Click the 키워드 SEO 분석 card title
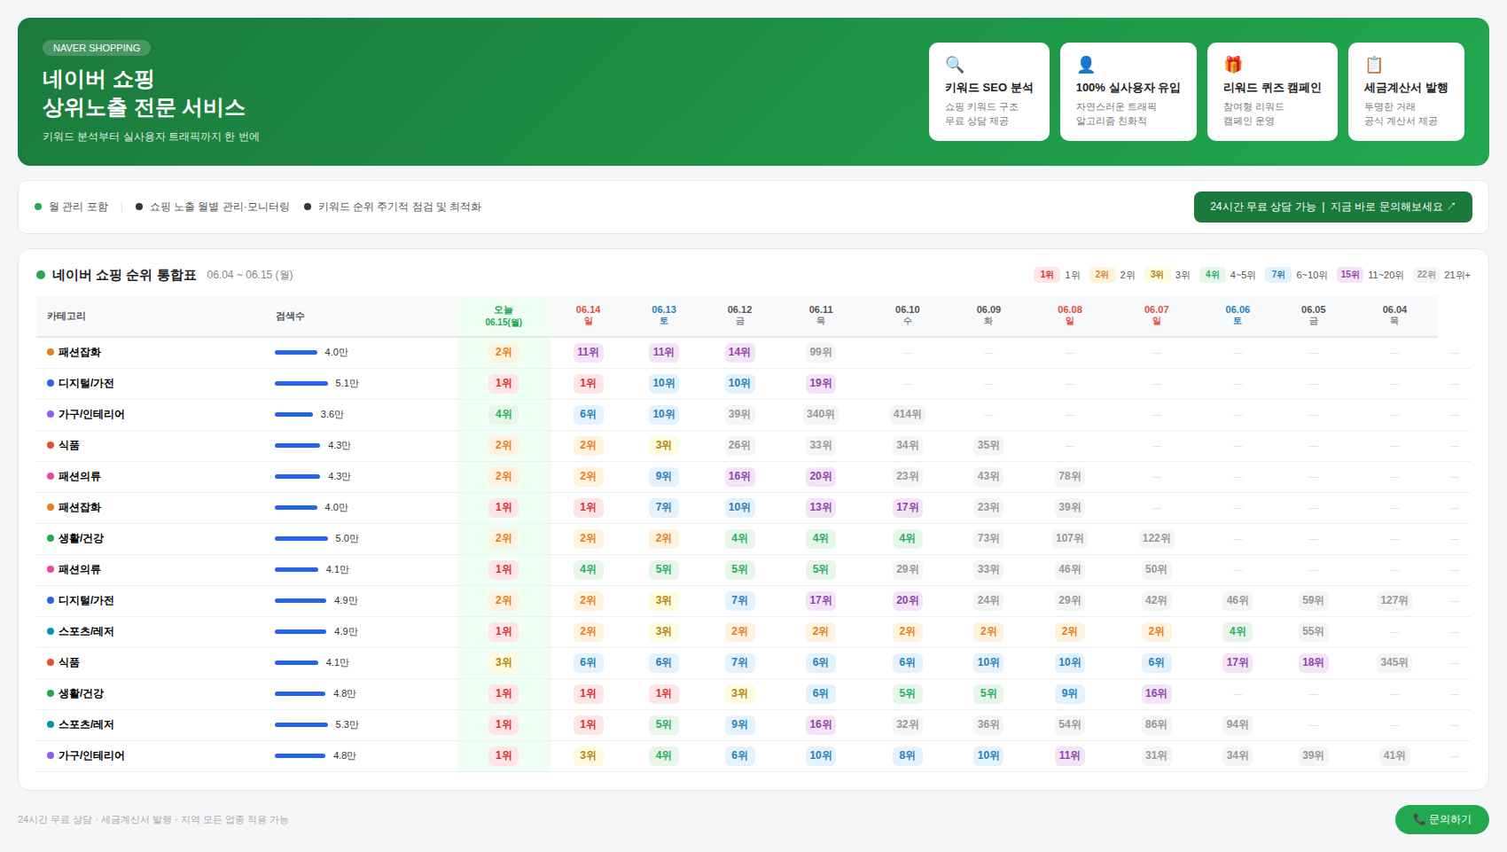Viewport: 1507px width, 852px height. (989, 88)
